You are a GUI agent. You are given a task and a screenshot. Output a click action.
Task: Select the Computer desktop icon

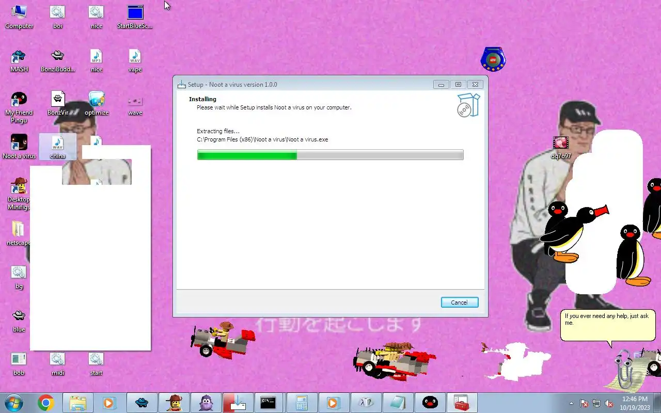click(19, 17)
